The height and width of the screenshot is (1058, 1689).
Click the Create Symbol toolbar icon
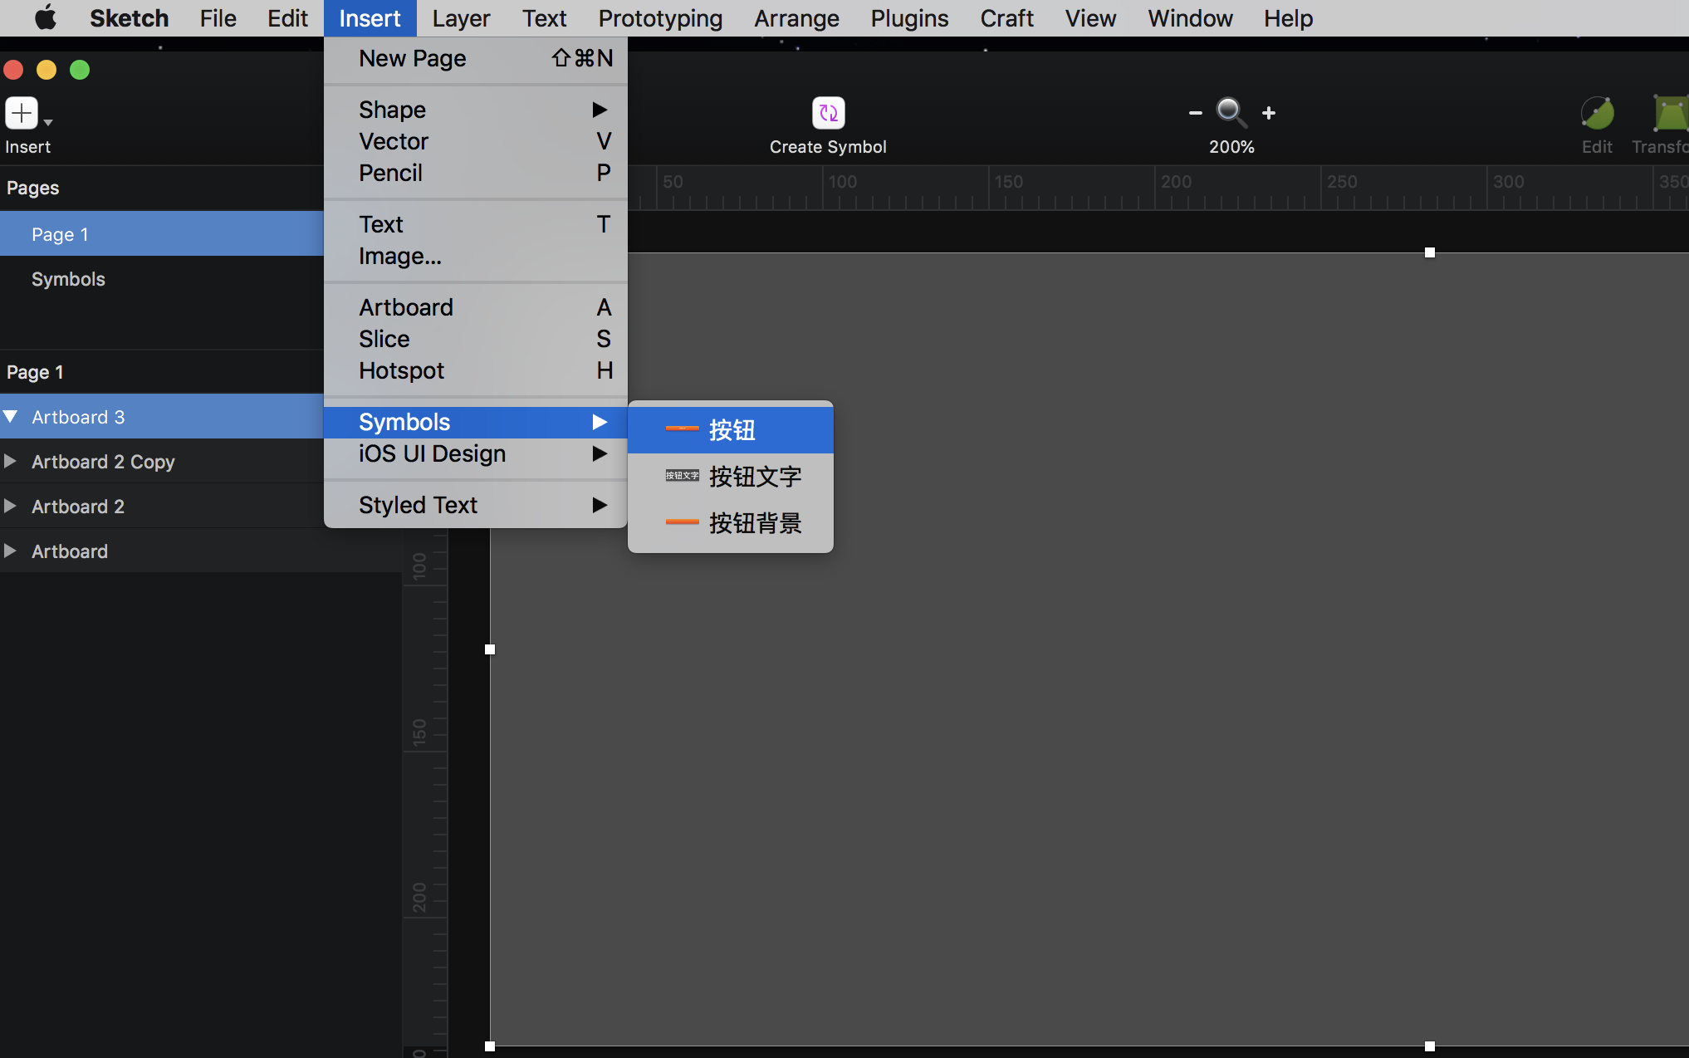[828, 113]
